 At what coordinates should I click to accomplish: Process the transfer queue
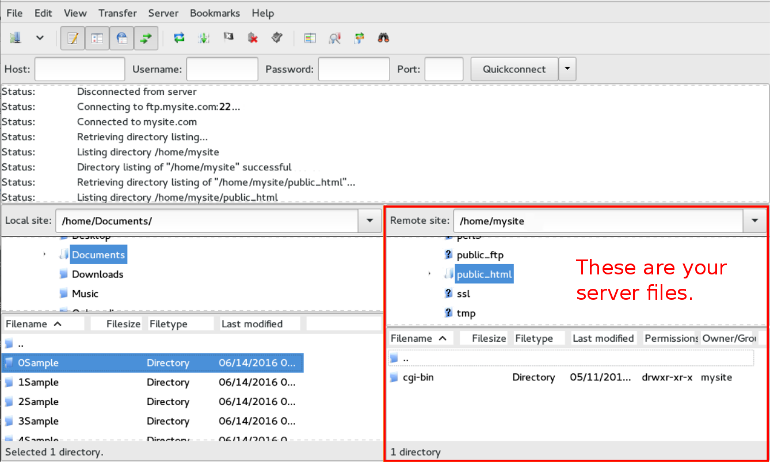tap(204, 37)
